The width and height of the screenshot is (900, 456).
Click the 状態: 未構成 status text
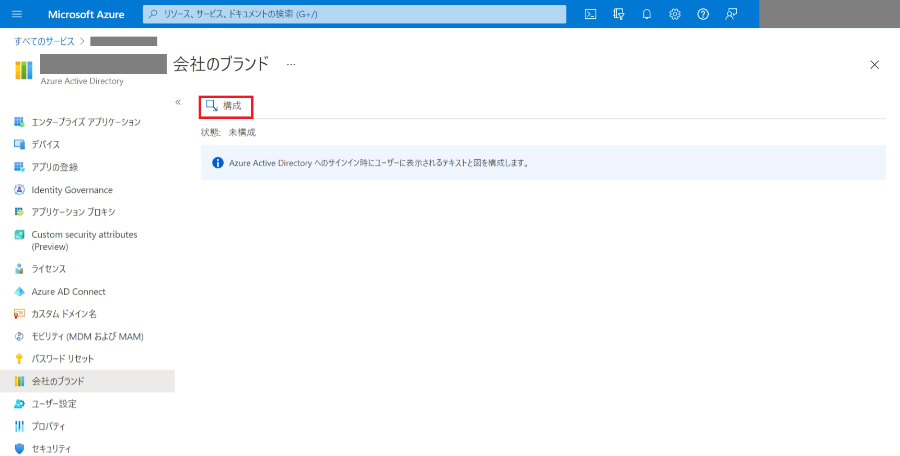click(228, 133)
